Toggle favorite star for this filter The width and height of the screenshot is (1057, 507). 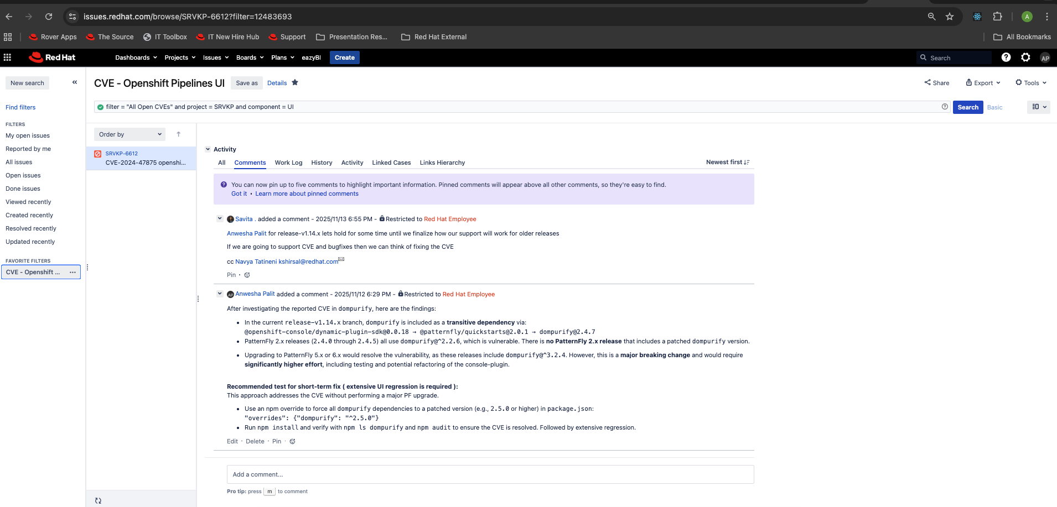[295, 82]
